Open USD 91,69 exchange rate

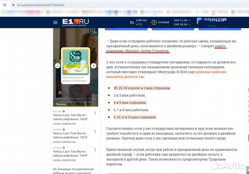click(x=182, y=20)
